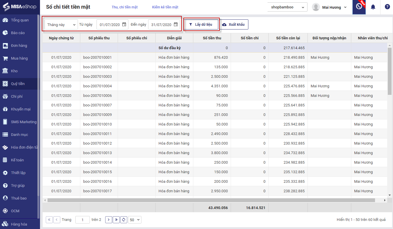Click the refresh page icon in pagination
The image size is (393, 229).
tap(124, 220)
